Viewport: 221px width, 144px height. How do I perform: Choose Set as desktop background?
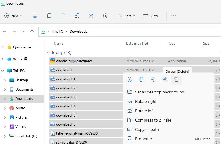click(x=159, y=92)
